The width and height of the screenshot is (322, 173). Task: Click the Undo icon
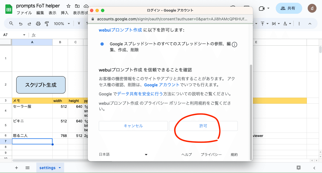tap(20, 23)
